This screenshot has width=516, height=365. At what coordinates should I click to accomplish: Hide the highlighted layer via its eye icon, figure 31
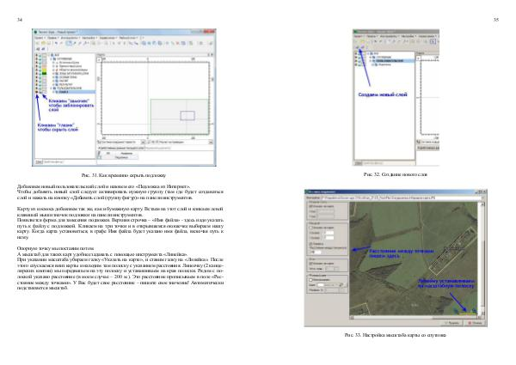point(36,92)
